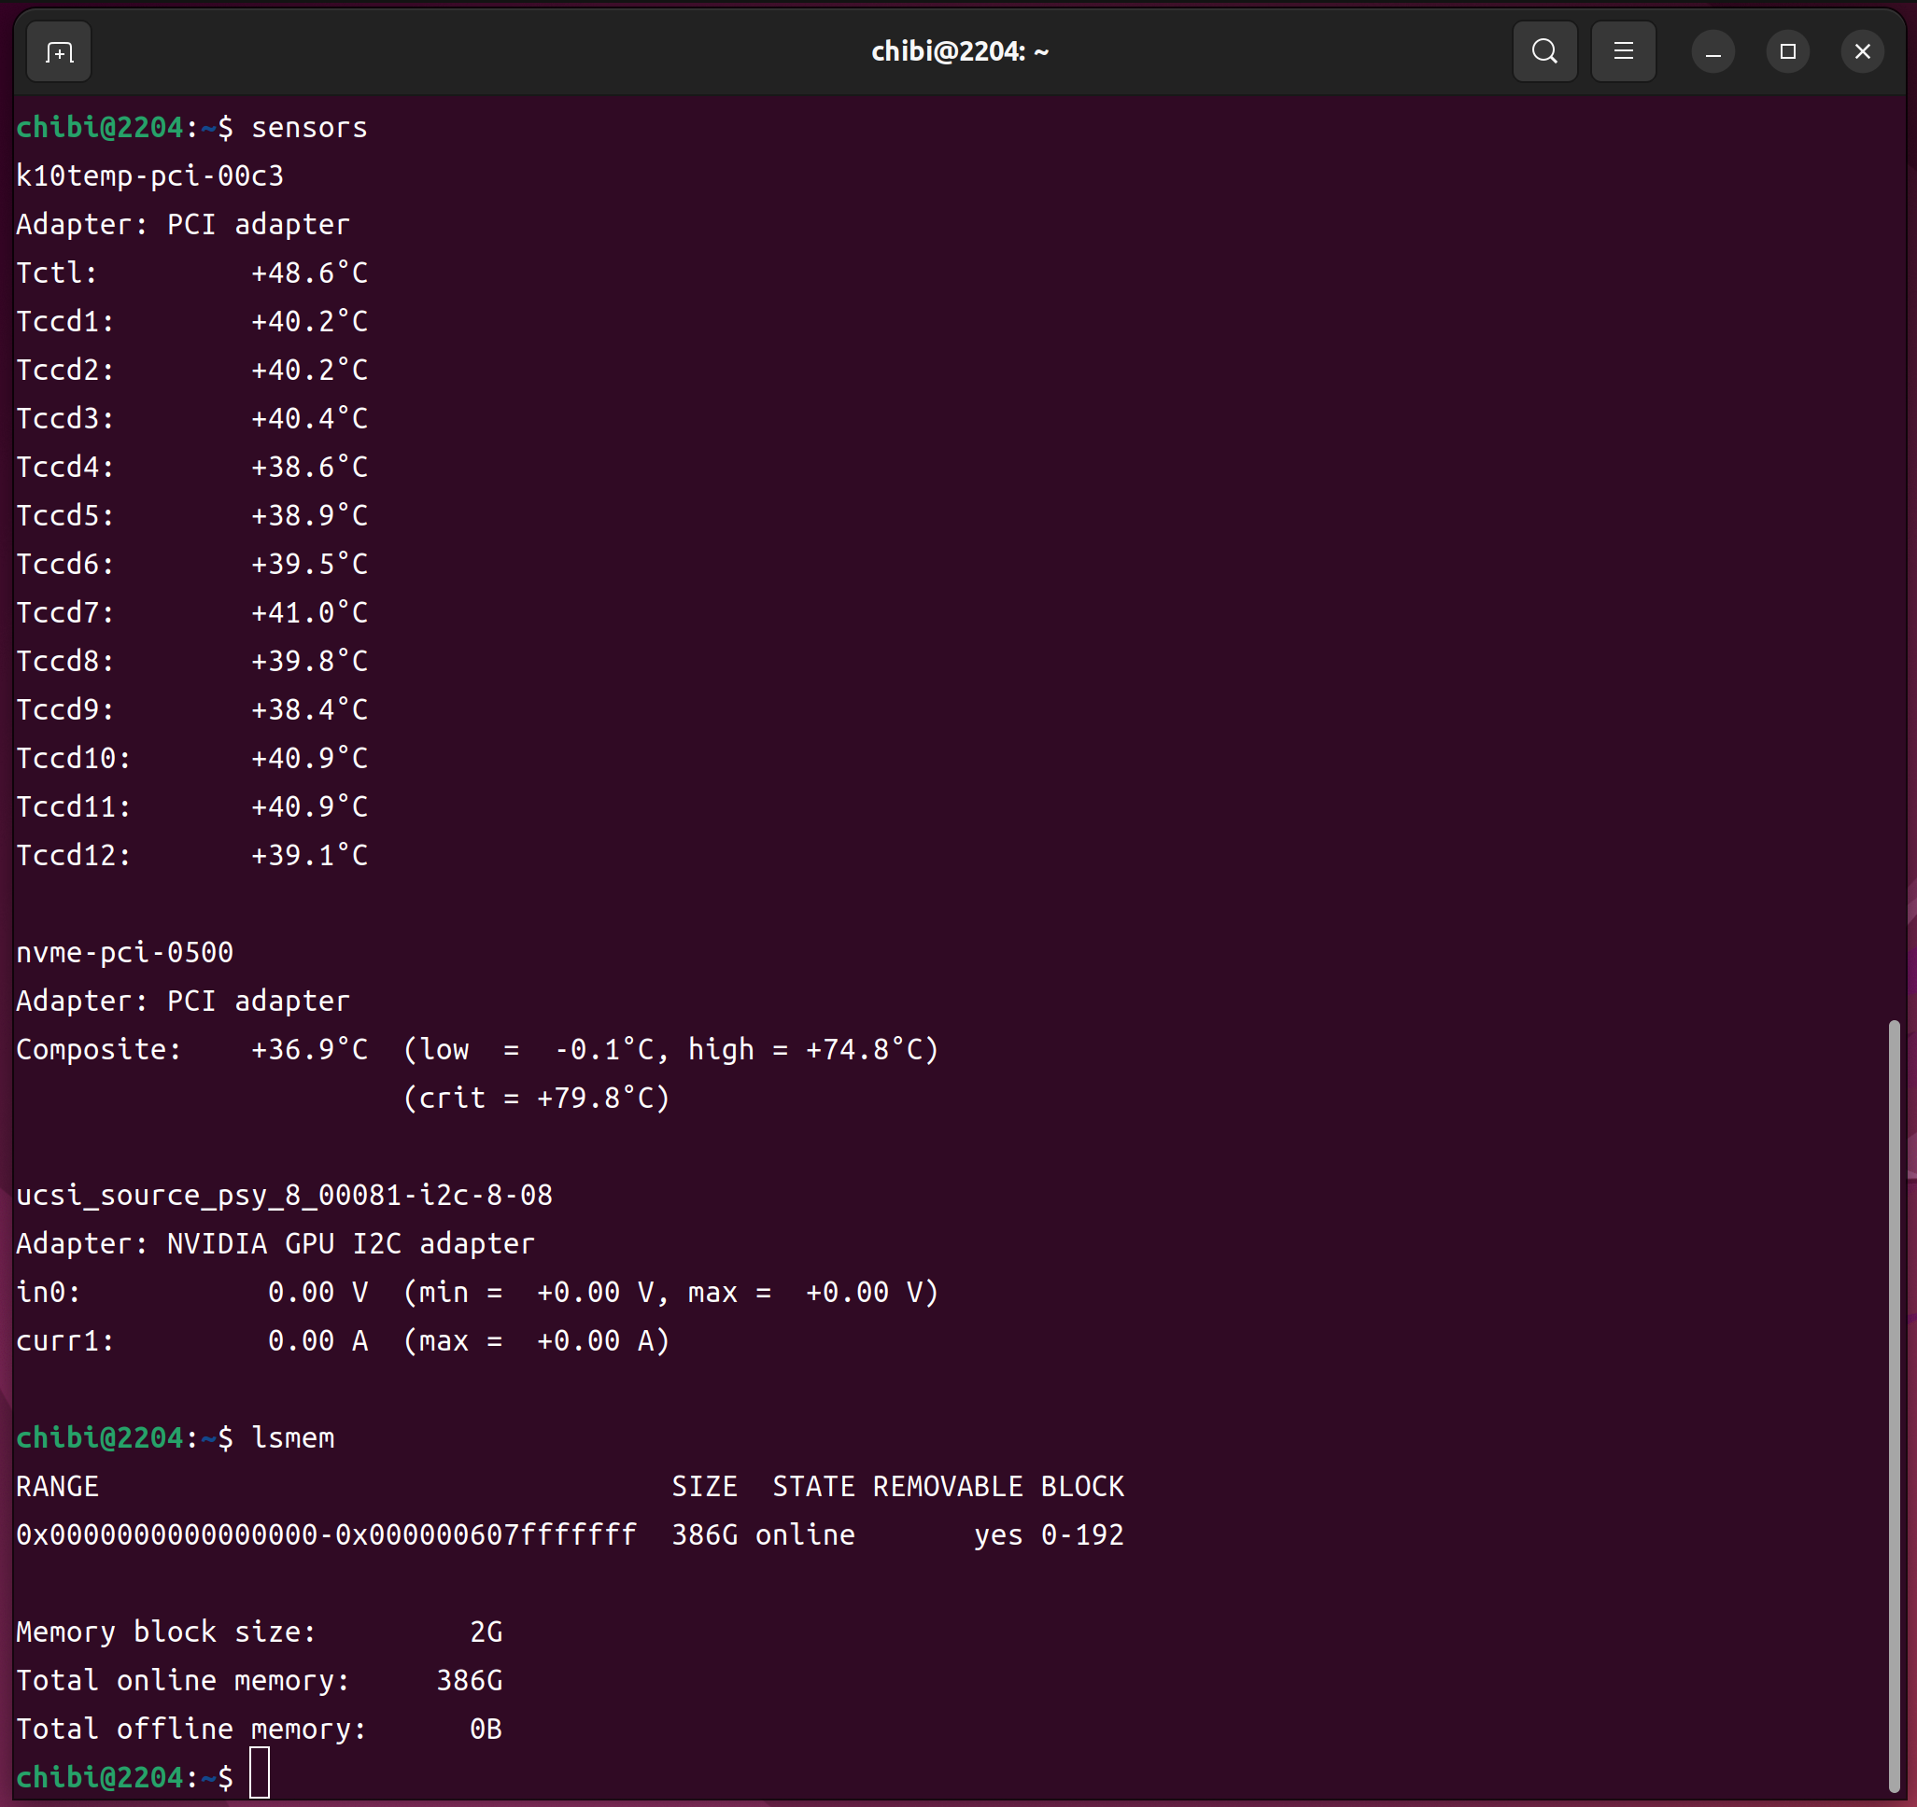Click the 'sensors' command text

pos(308,128)
